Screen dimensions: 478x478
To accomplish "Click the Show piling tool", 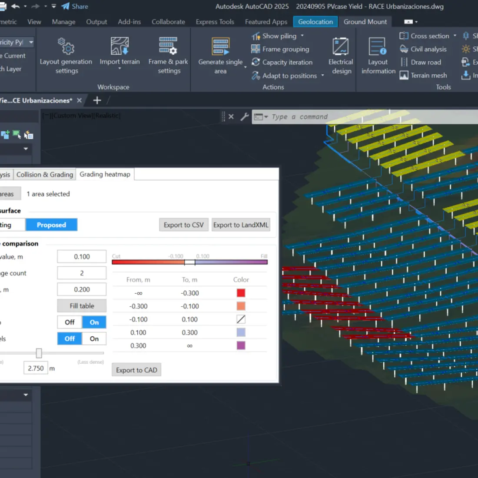I will [274, 36].
